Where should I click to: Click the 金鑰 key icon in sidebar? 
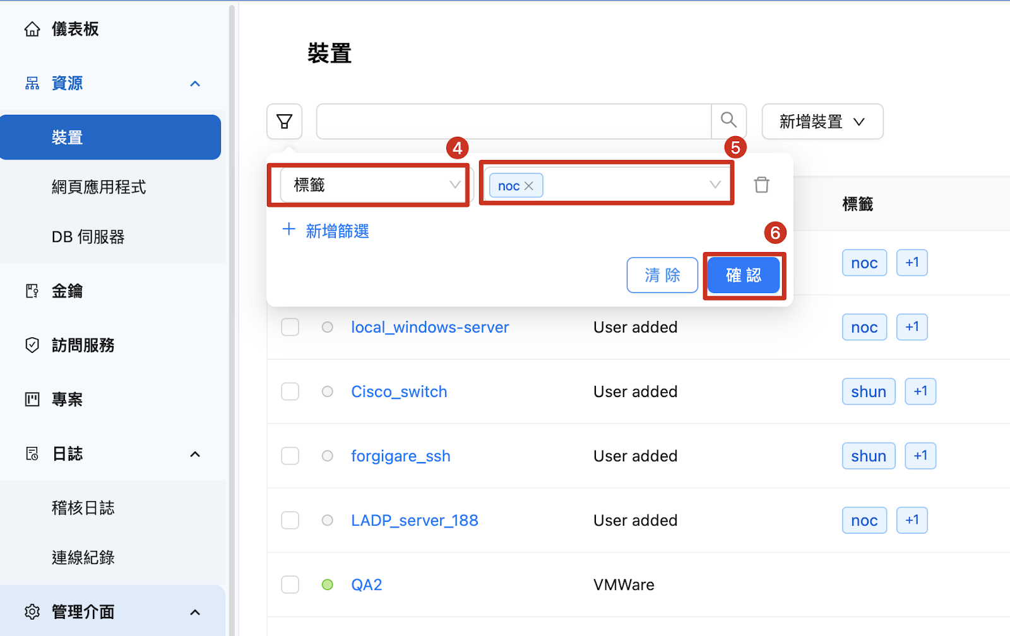coord(32,291)
